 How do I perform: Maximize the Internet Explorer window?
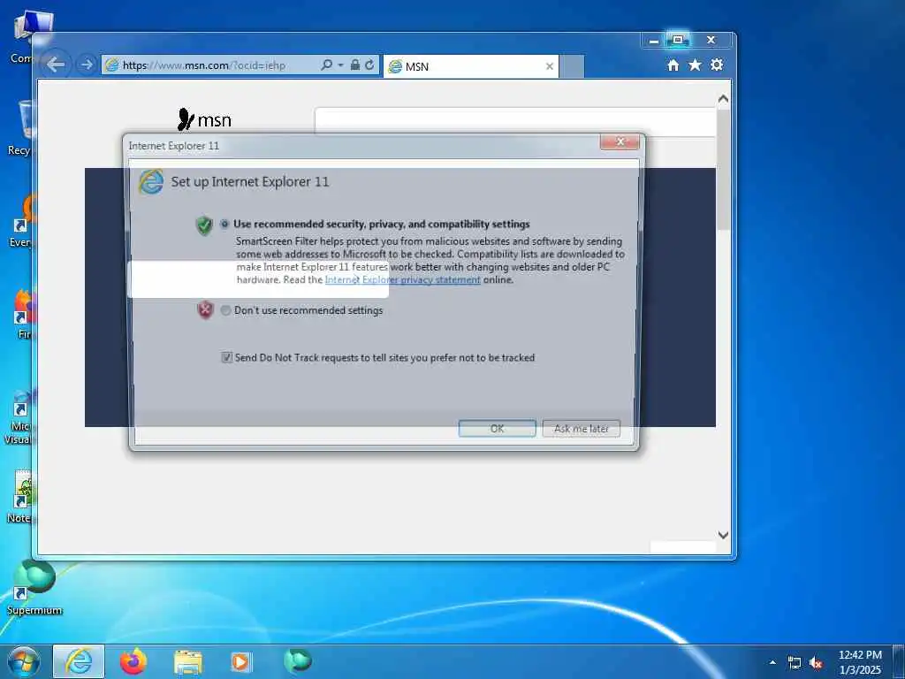pos(678,40)
